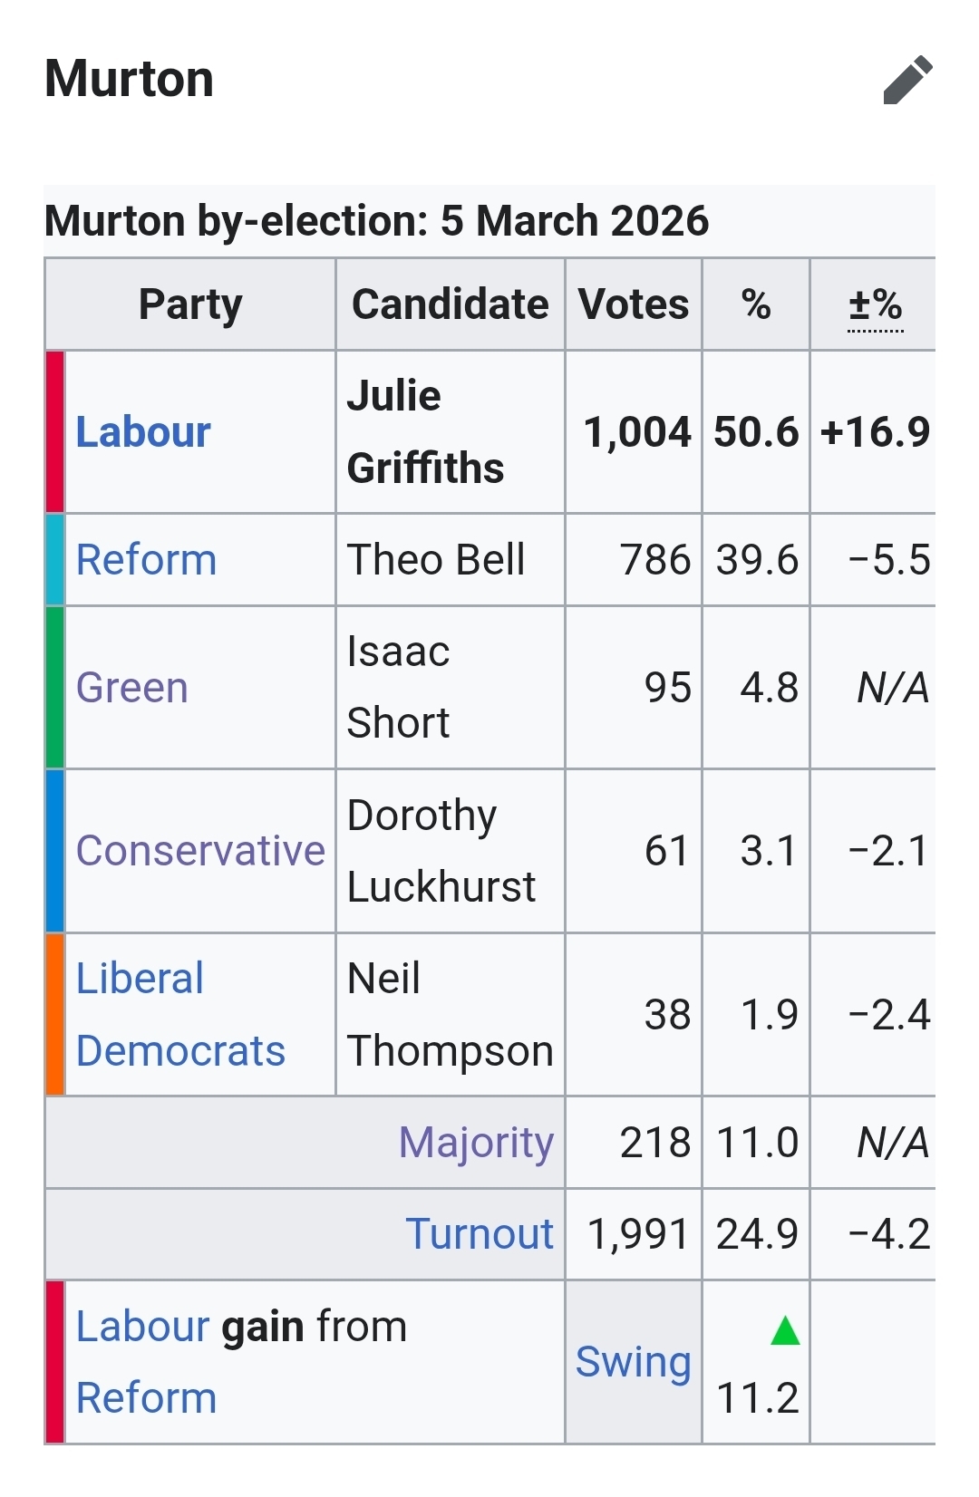
Task: Click the edit pencil icon
Action: (x=907, y=80)
